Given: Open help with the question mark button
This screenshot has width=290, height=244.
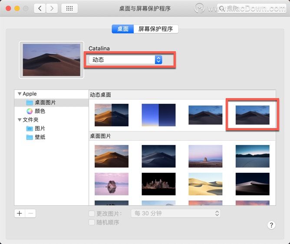Looking at the screenshot, I should click(271, 225).
